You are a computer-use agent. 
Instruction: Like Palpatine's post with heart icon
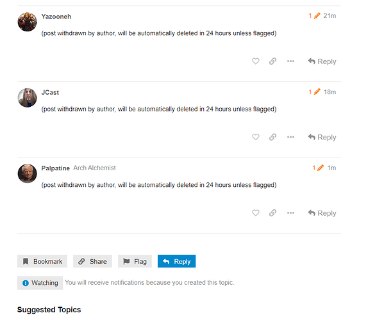coord(255,212)
